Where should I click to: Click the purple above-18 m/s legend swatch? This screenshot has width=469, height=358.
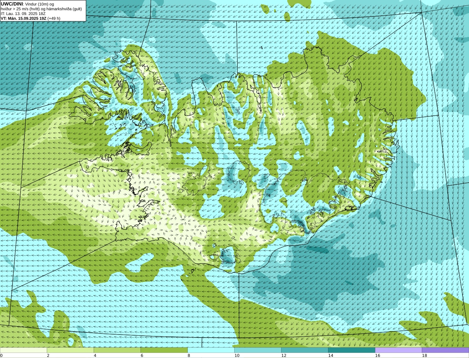click(446, 350)
